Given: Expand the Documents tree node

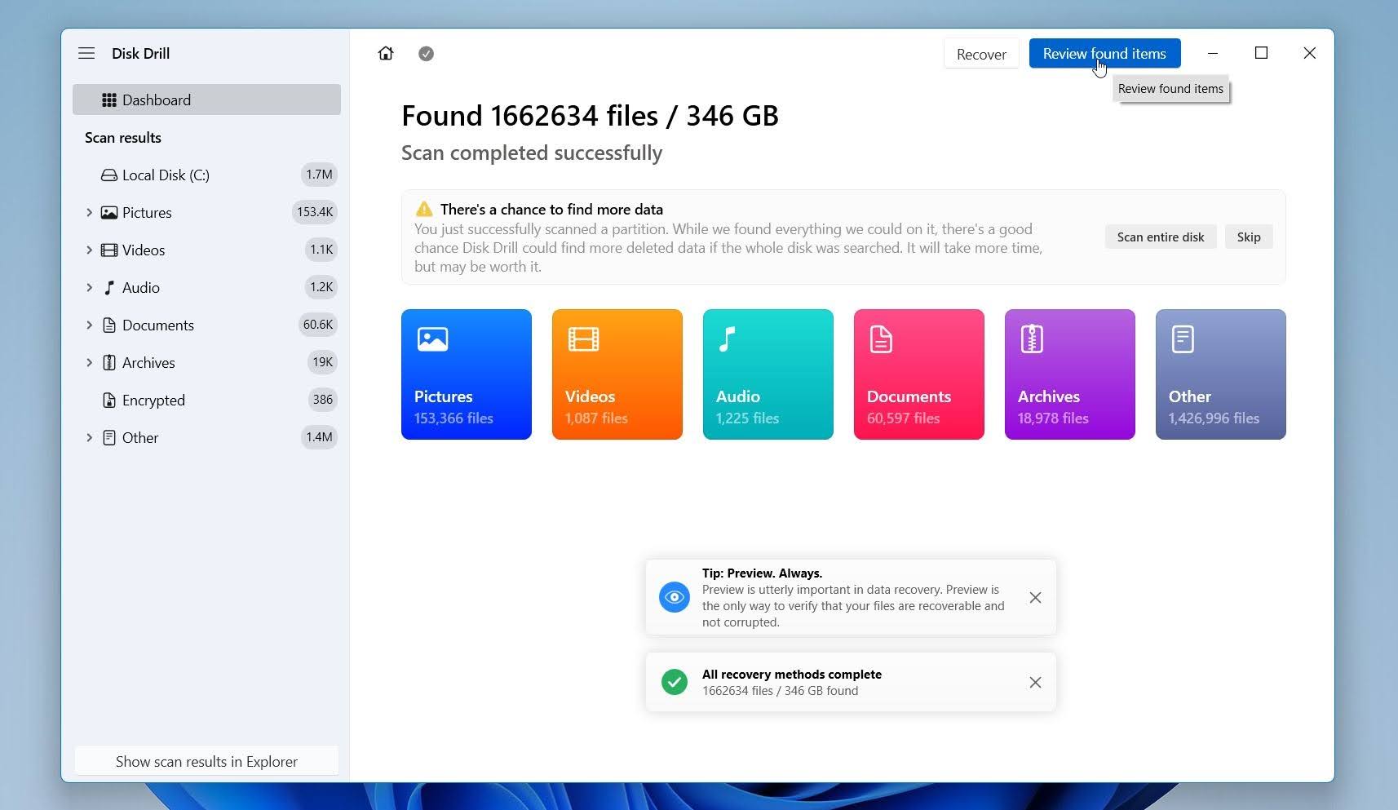Looking at the screenshot, I should pyautogui.click(x=89, y=325).
